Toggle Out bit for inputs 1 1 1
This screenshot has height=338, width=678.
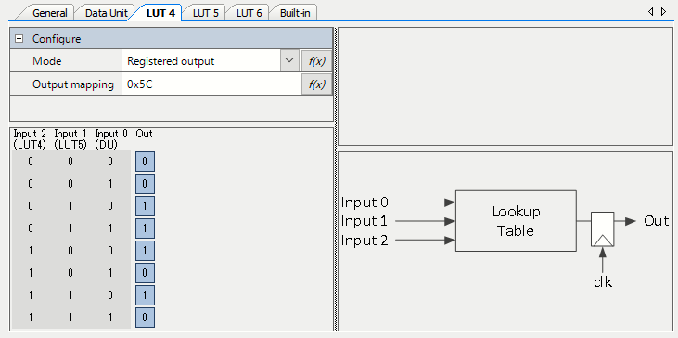click(x=145, y=318)
